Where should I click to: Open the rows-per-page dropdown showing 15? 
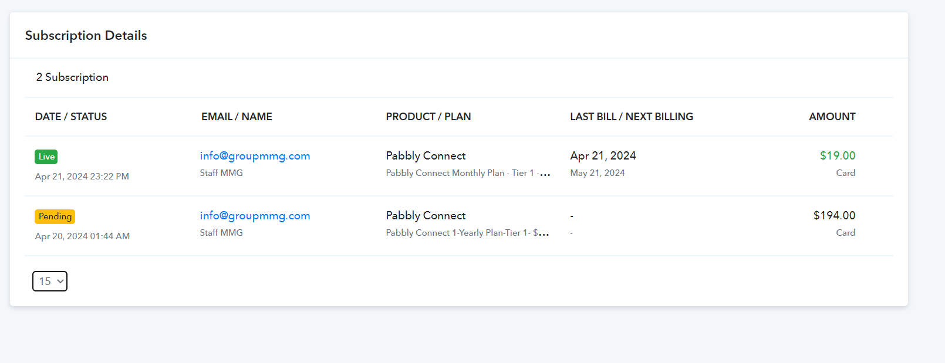pyautogui.click(x=50, y=281)
